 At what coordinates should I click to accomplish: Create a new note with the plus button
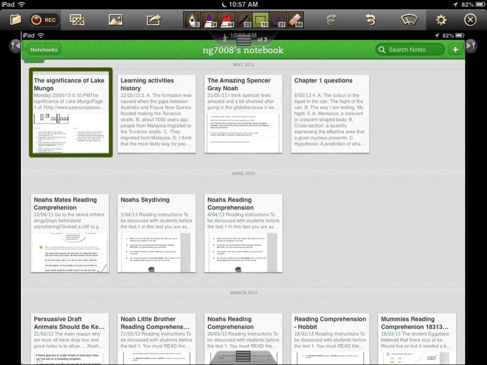[x=456, y=50]
